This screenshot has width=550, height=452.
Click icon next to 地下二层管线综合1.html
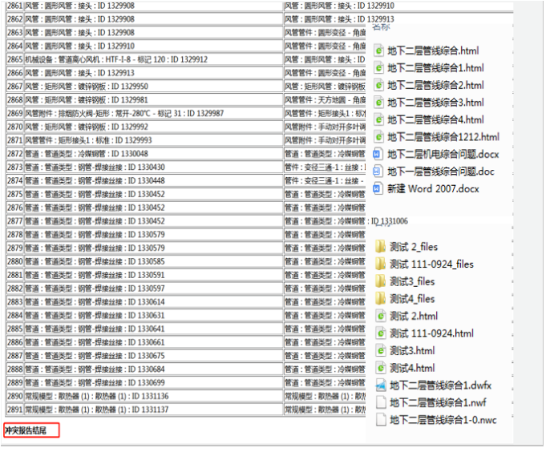[378, 68]
